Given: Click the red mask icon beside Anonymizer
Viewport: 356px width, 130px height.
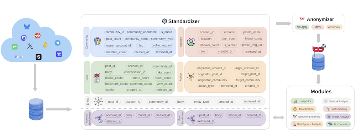Looking at the screenshot, I should click(302, 20).
